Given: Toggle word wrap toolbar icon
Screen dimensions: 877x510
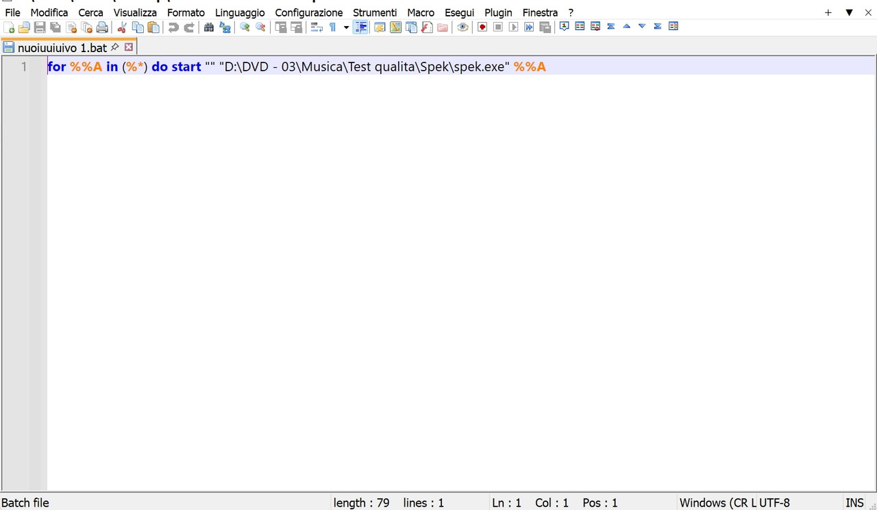Looking at the screenshot, I should (316, 27).
